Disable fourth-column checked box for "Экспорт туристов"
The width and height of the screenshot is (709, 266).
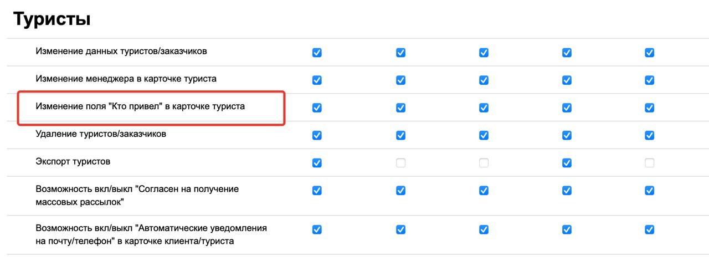[x=567, y=163]
